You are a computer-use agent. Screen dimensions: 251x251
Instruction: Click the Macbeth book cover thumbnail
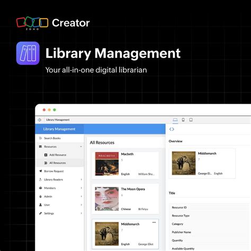click(x=107, y=164)
